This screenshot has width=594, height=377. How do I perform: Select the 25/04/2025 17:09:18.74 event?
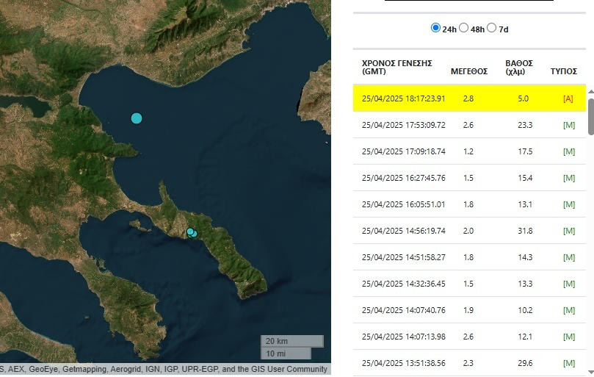point(469,151)
